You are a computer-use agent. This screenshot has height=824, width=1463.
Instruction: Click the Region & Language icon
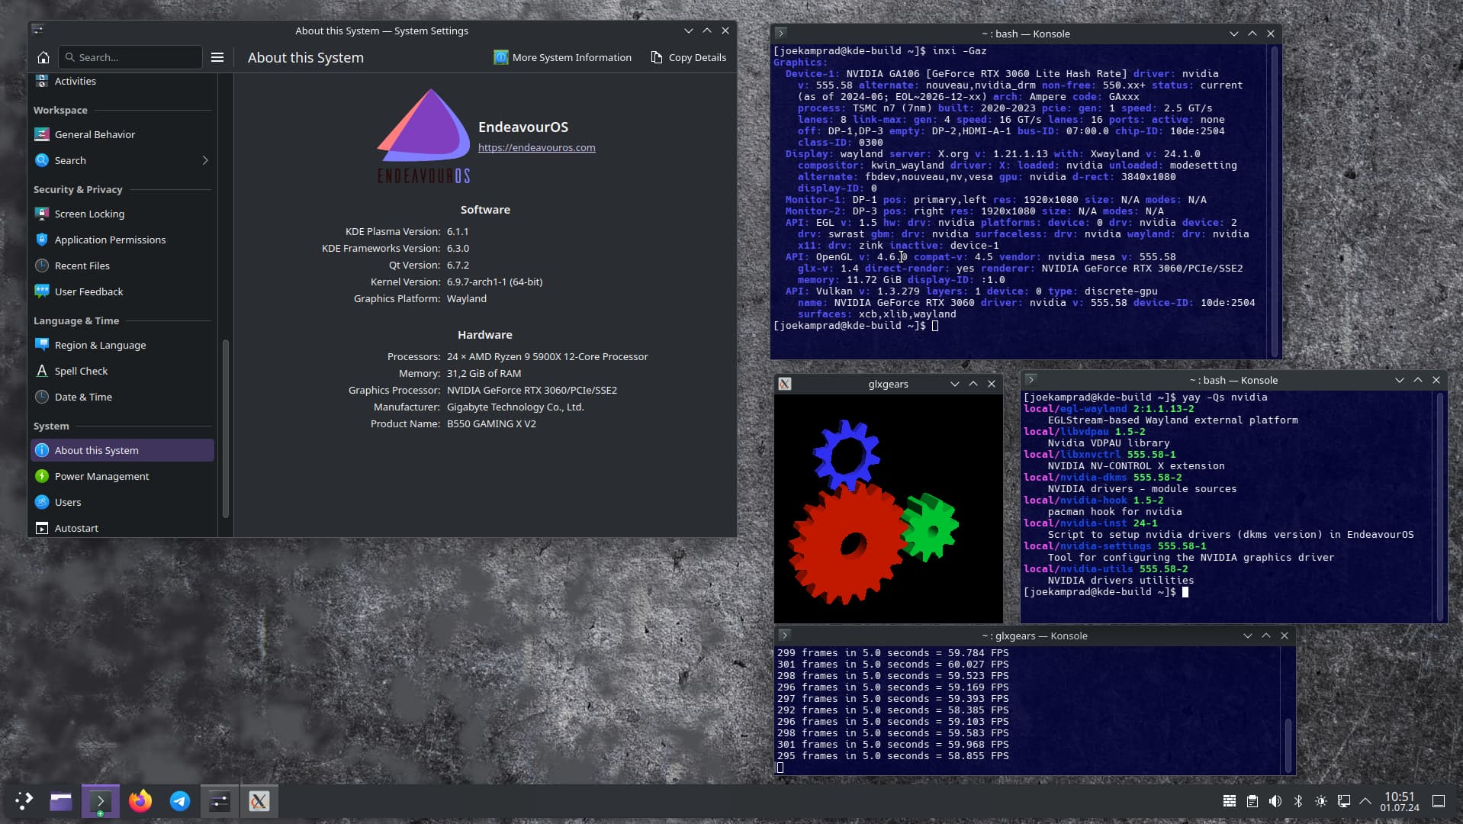pyautogui.click(x=42, y=345)
